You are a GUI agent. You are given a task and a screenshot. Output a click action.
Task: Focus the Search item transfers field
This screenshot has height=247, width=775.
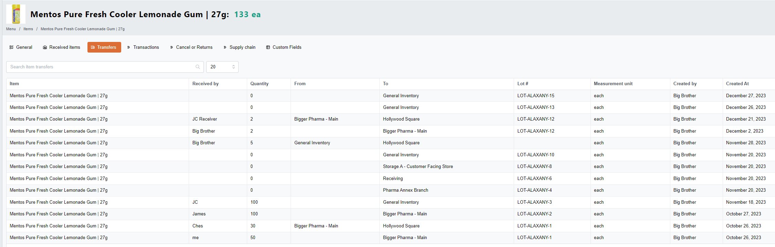(x=105, y=67)
